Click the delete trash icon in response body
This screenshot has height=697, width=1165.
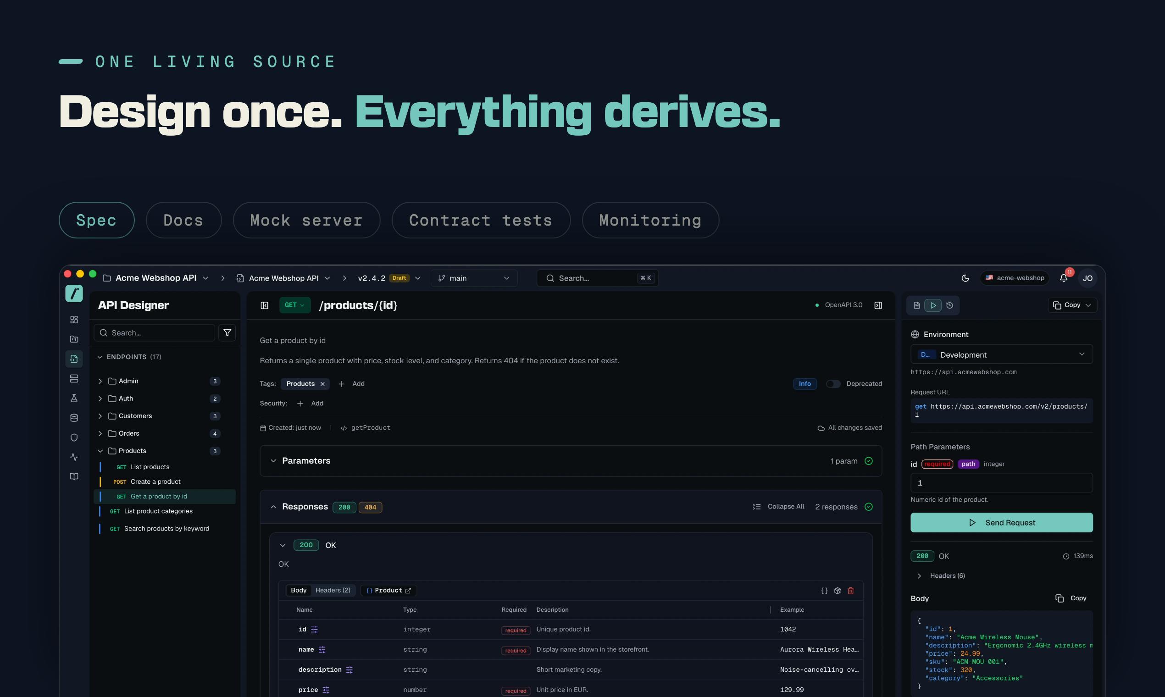[x=850, y=590]
